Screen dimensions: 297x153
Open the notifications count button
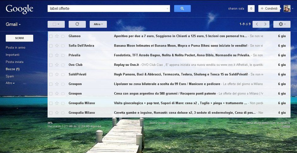pyautogui.click(x=251, y=9)
